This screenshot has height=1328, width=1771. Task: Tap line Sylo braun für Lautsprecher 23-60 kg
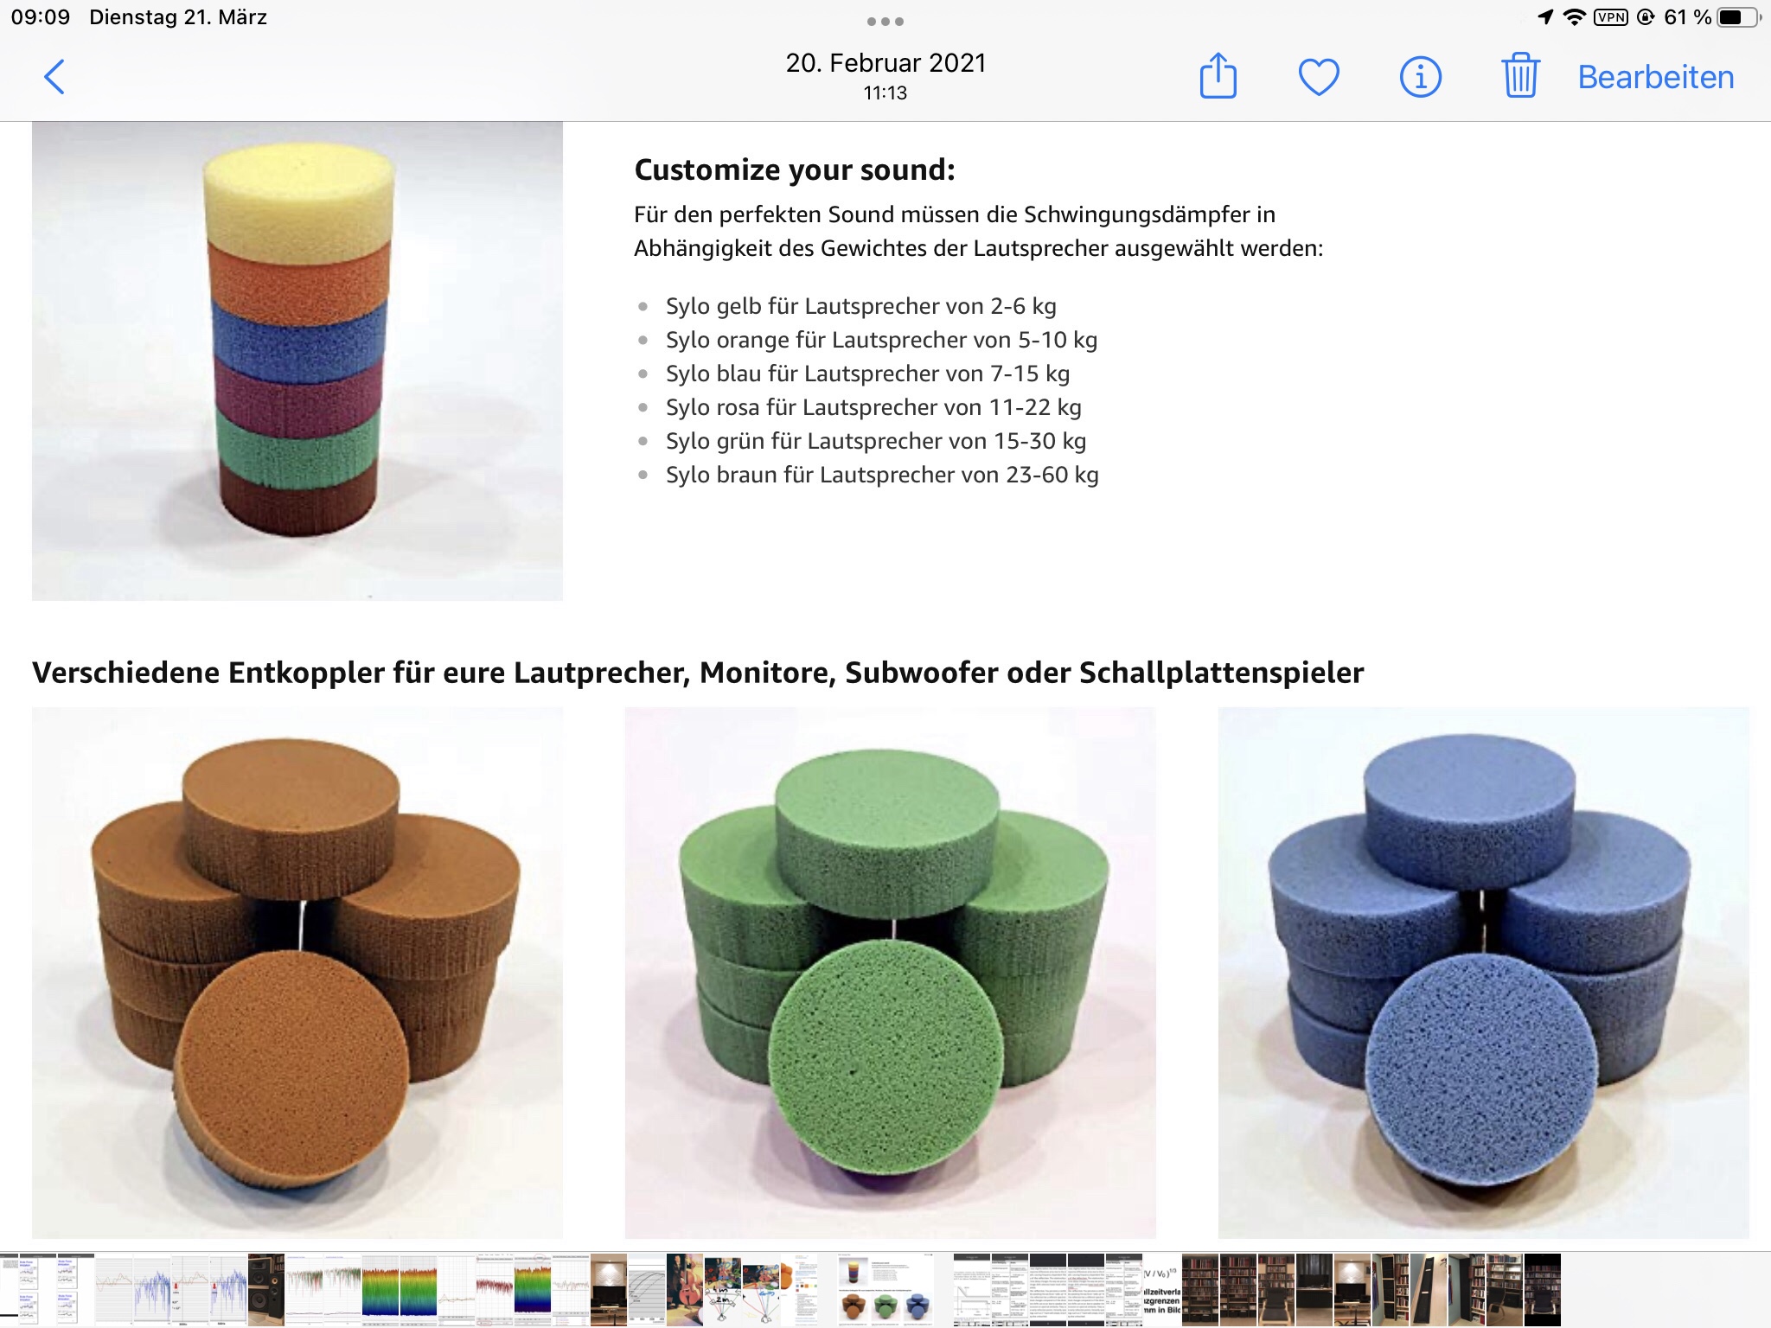[x=882, y=475]
